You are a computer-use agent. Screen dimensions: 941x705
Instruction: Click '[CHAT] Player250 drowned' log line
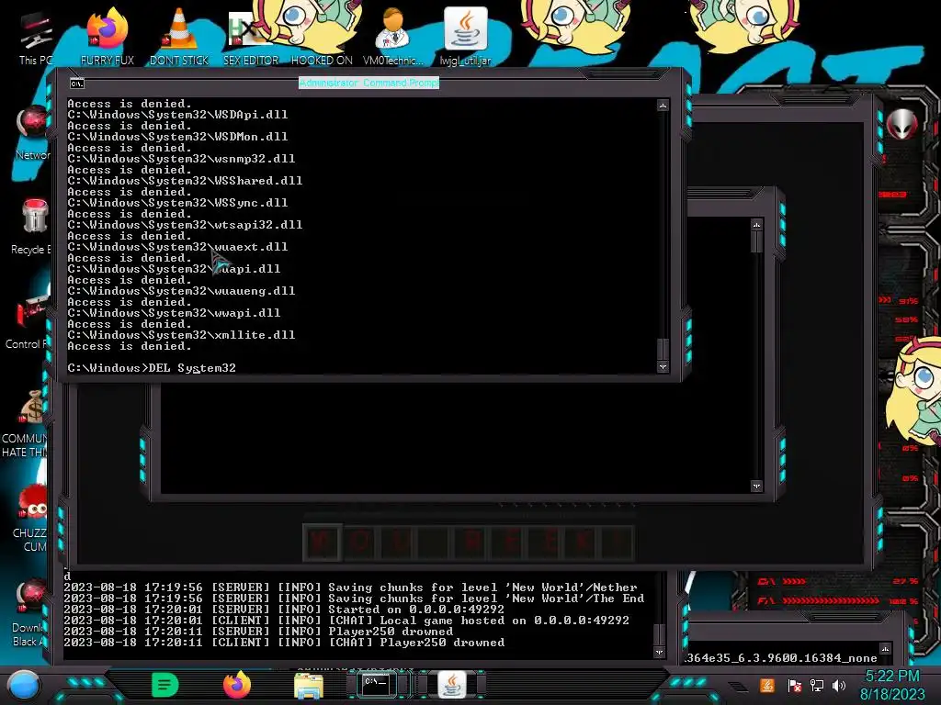click(x=284, y=642)
